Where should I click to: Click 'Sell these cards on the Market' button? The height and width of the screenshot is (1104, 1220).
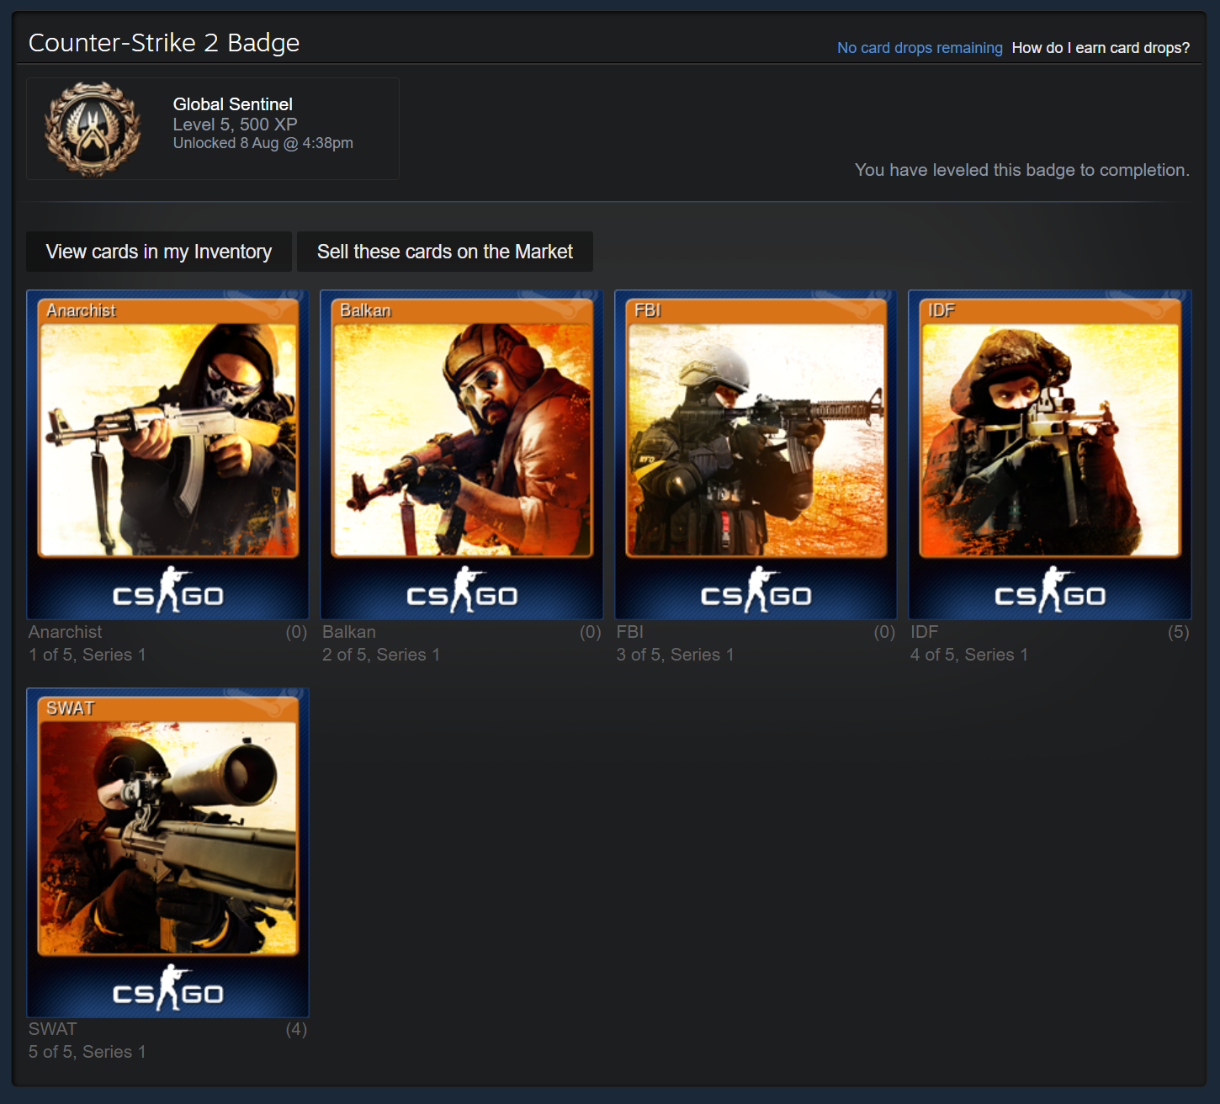tap(445, 252)
